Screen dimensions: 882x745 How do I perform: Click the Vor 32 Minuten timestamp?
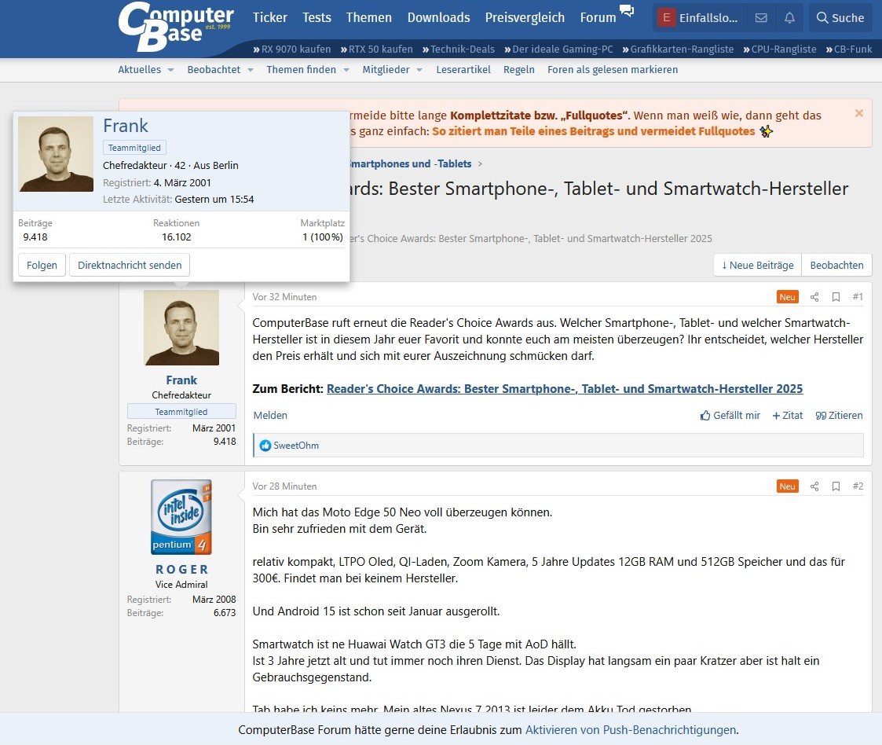coord(284,297)
